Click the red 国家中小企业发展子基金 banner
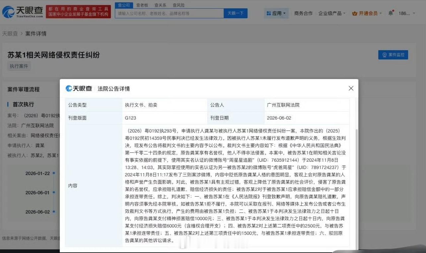Image resolution: width=426 pixels, height=253 pixels. 79,12
